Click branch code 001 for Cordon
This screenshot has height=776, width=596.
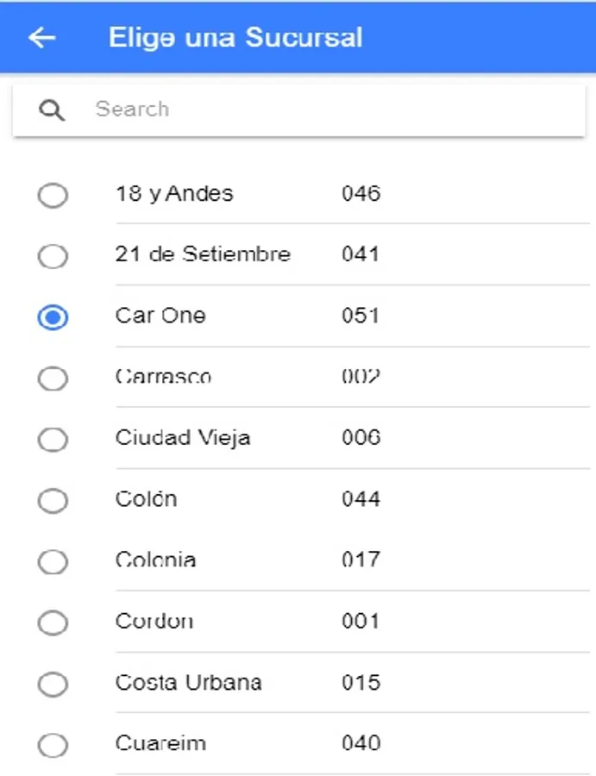click(x=361, y=622)
